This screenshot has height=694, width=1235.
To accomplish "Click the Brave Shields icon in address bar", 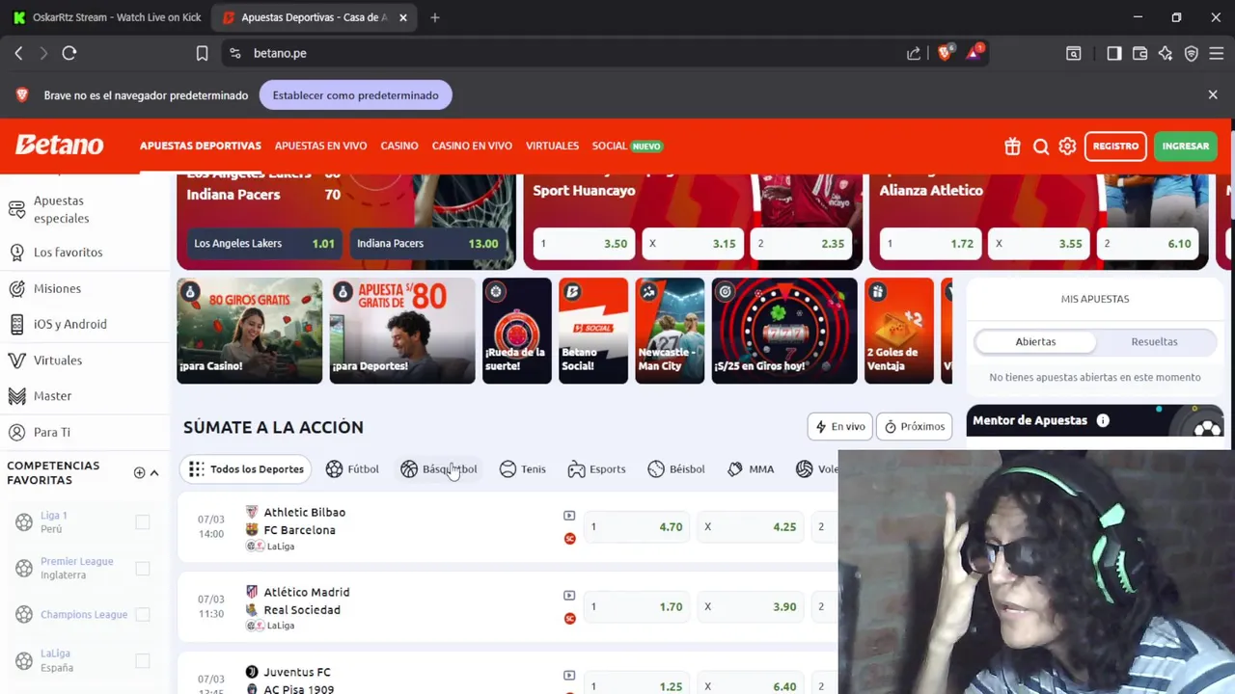I will click(945, 53).
